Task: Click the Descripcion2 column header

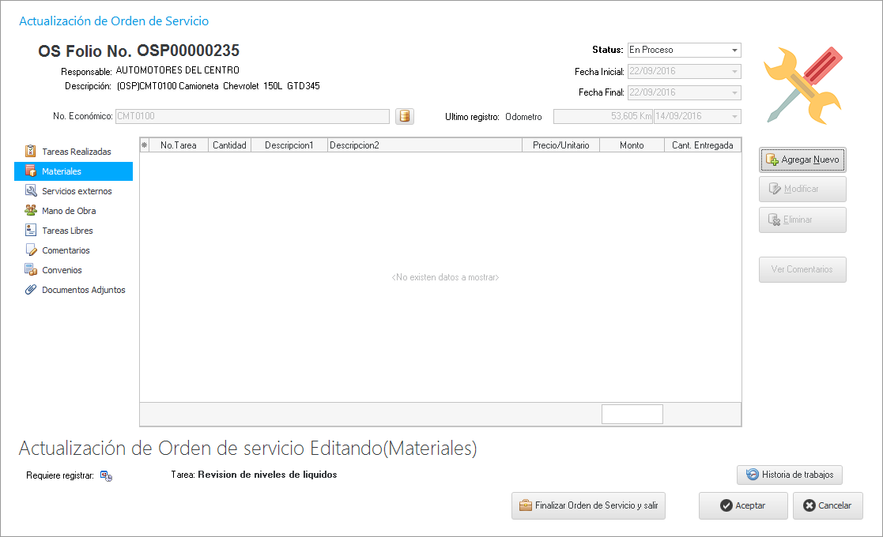Action: pyautogui.click(x=425, y=145)
